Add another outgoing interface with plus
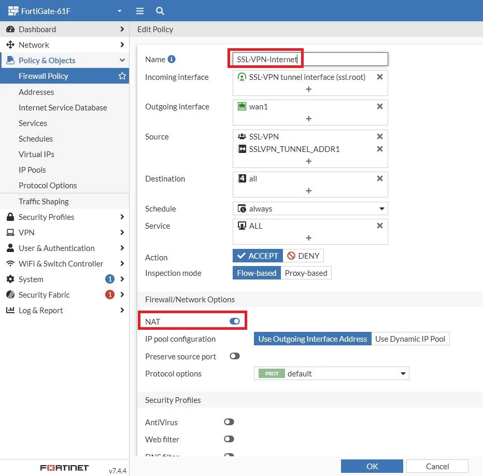Image resolution: width=483 pixels, height=476 pixels. tap(309, 119)
